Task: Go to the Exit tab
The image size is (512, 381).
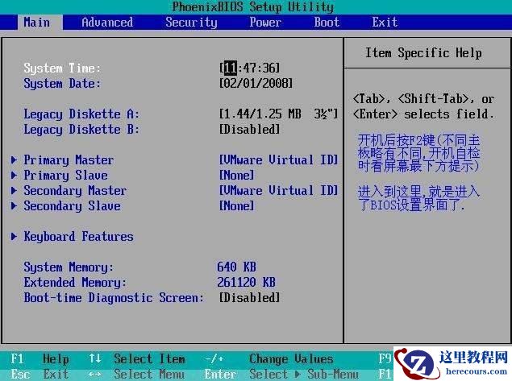Action: (x=385, y=23)
